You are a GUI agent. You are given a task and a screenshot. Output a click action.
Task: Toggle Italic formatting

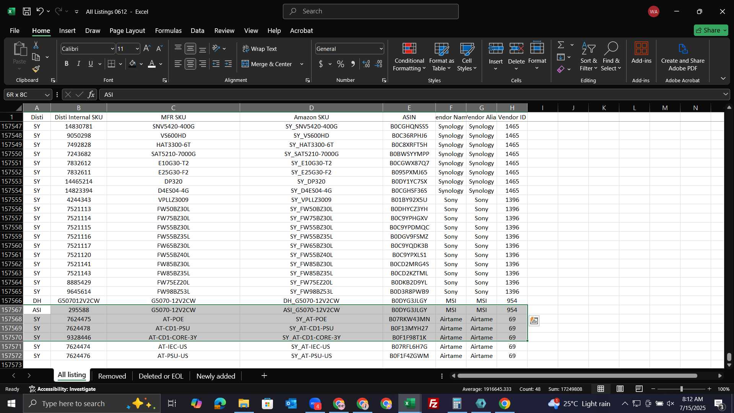[79, 64]
